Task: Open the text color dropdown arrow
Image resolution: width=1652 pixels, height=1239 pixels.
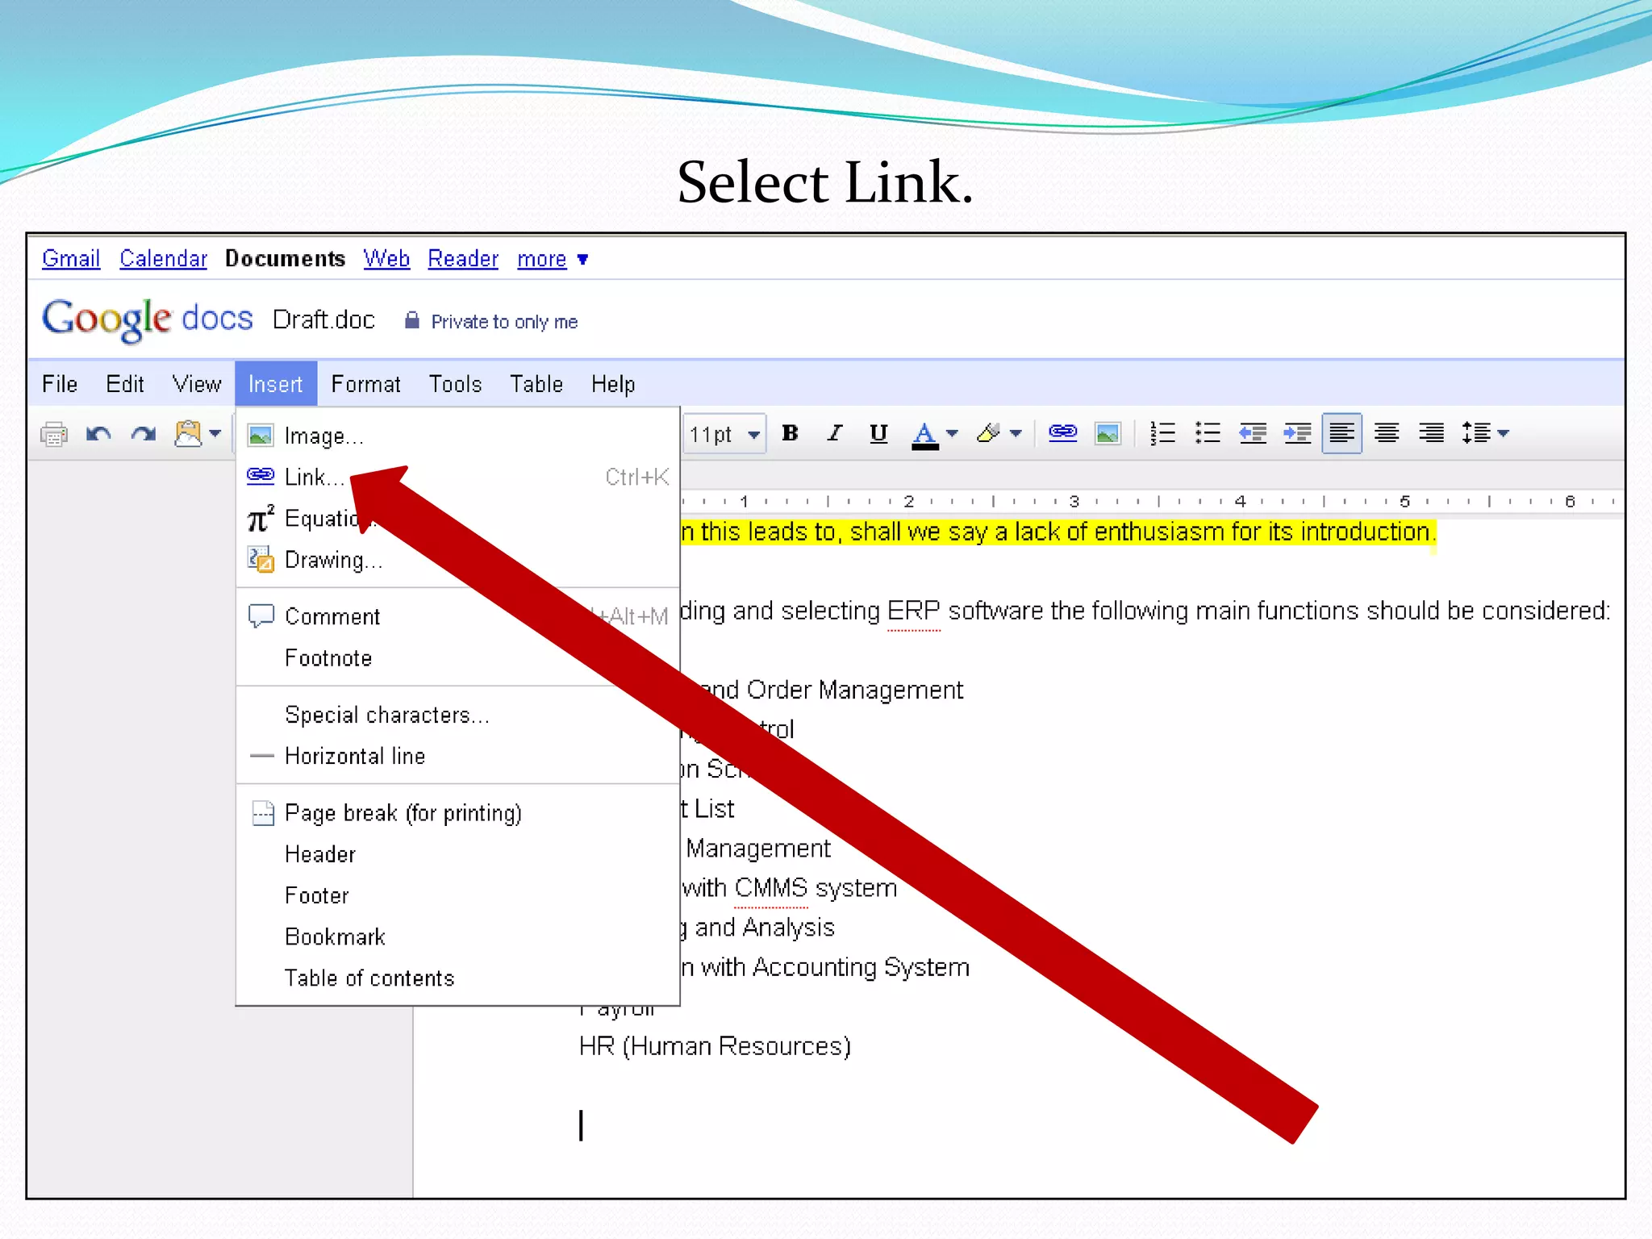Action: [952, 434]
